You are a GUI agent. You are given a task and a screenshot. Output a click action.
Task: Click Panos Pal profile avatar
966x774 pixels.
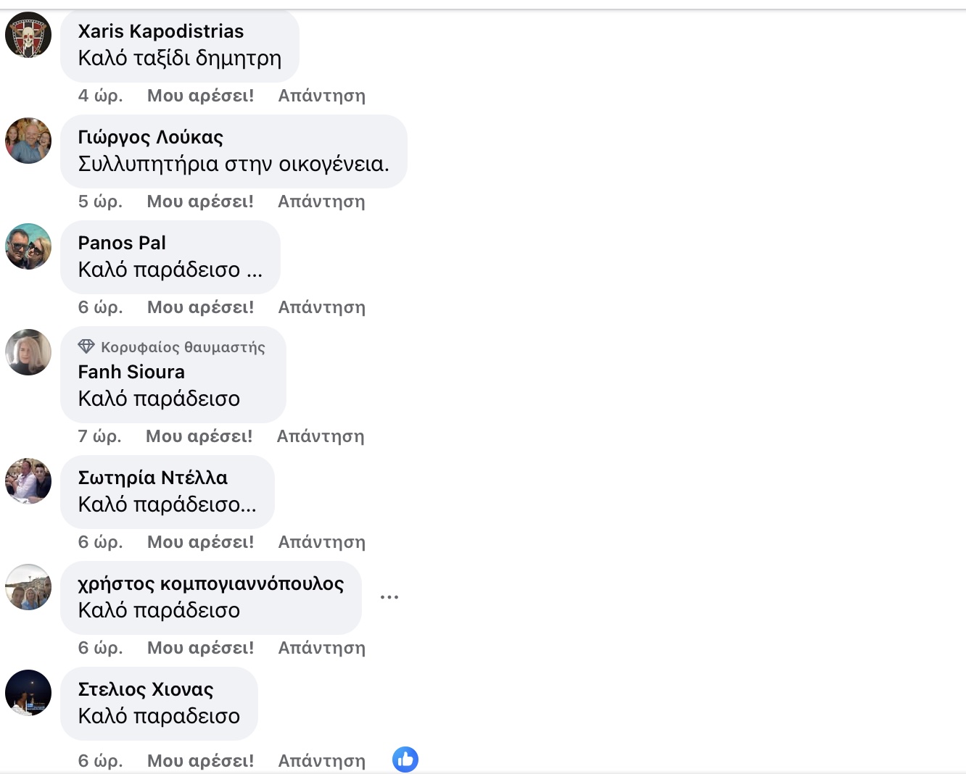[28, 246]
